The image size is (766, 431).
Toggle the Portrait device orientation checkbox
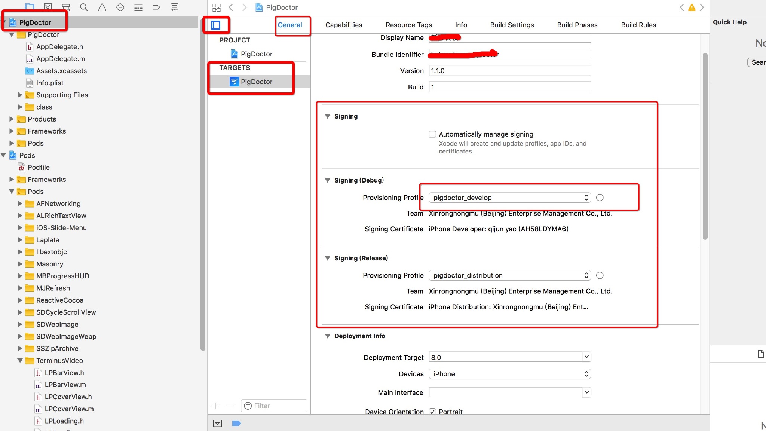coord(432,412)
